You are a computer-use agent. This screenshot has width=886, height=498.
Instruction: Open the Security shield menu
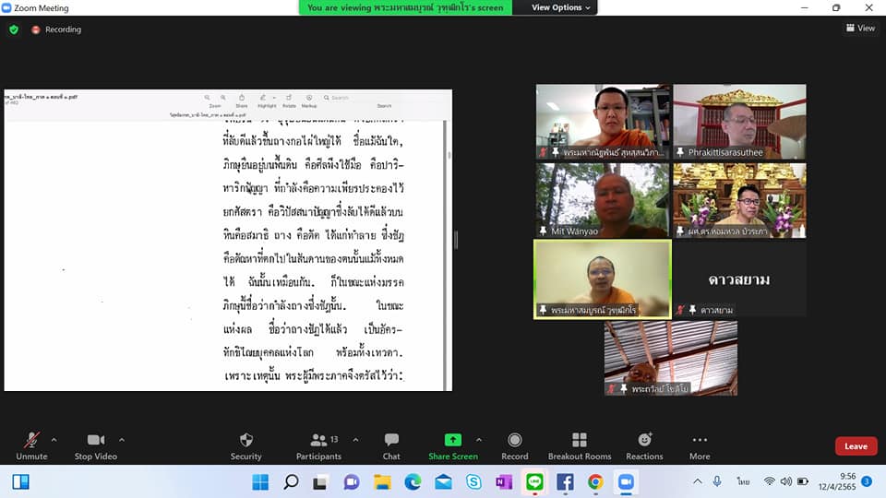click(245, 446)
